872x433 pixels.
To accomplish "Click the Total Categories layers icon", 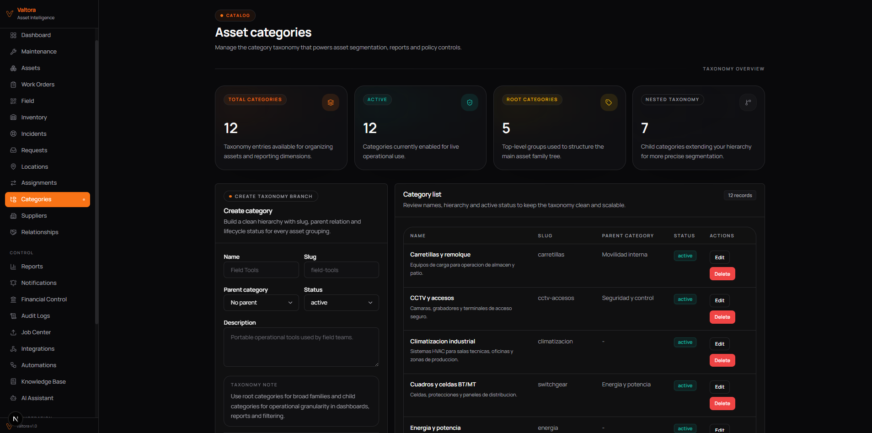I will (330, 102).
